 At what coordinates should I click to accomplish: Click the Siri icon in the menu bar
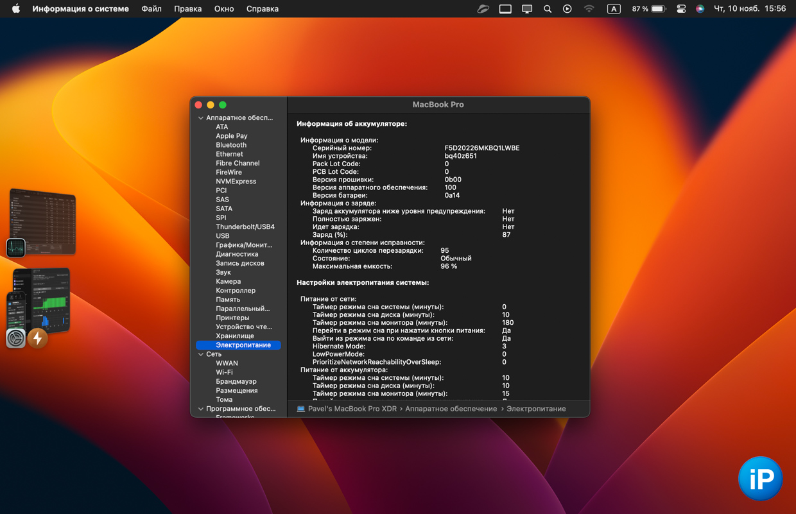click(700, 9)
